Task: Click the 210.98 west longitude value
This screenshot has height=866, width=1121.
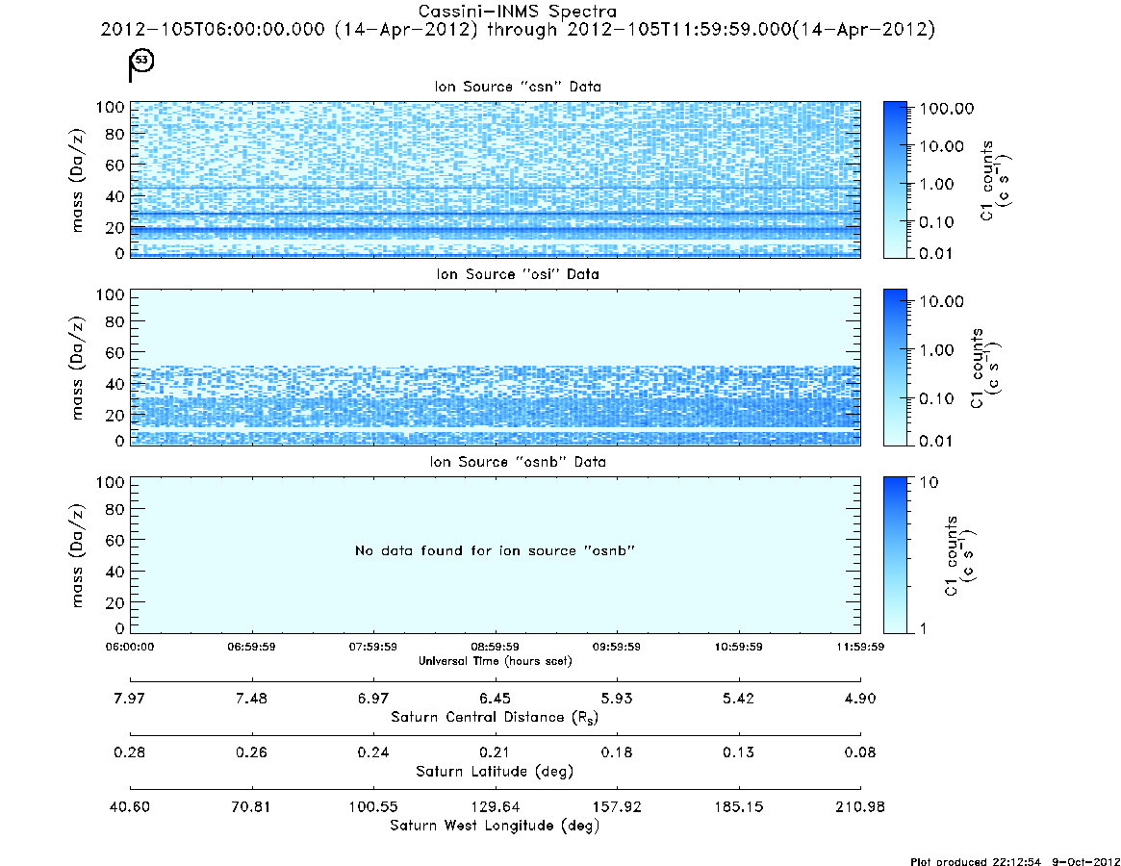Action: (x=860, y=807)
